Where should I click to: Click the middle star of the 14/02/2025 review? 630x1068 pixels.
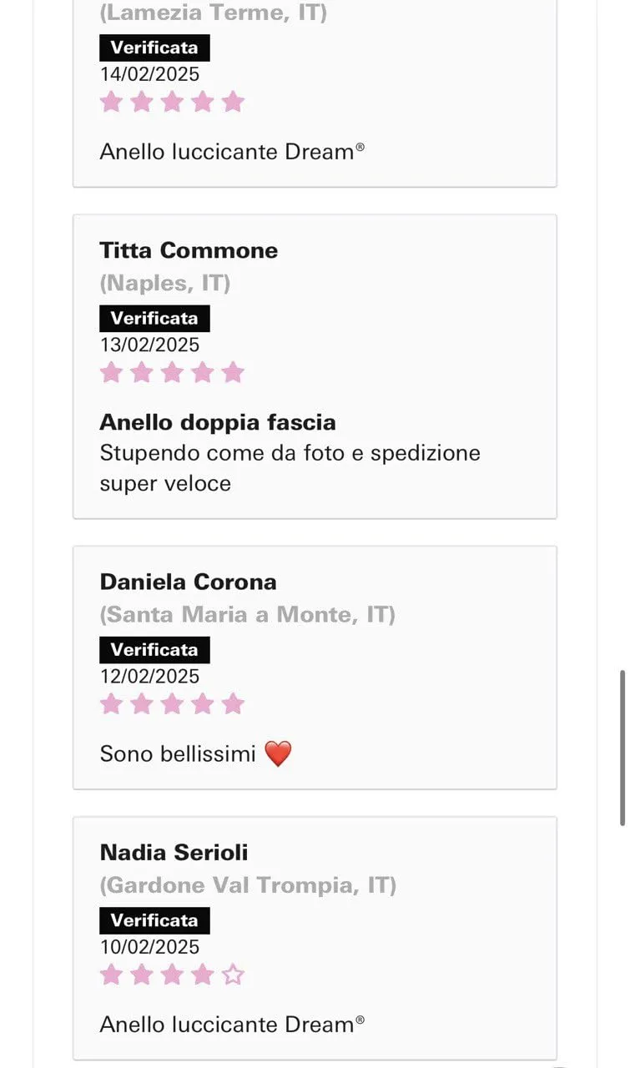point(172,102)
